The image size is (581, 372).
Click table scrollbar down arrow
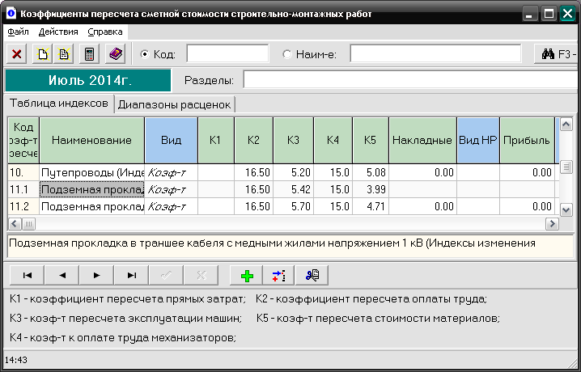(x=566, y=210)
